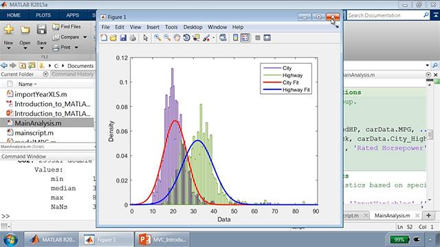Click the back arrow in folder toolbar
The width and height of the screenshot is (440, 247).
4,66
